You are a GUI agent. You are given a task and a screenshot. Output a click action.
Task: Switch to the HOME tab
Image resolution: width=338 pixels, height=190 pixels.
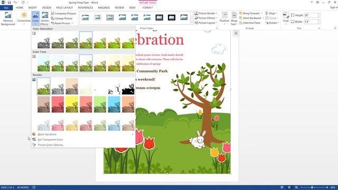(20, 7)
